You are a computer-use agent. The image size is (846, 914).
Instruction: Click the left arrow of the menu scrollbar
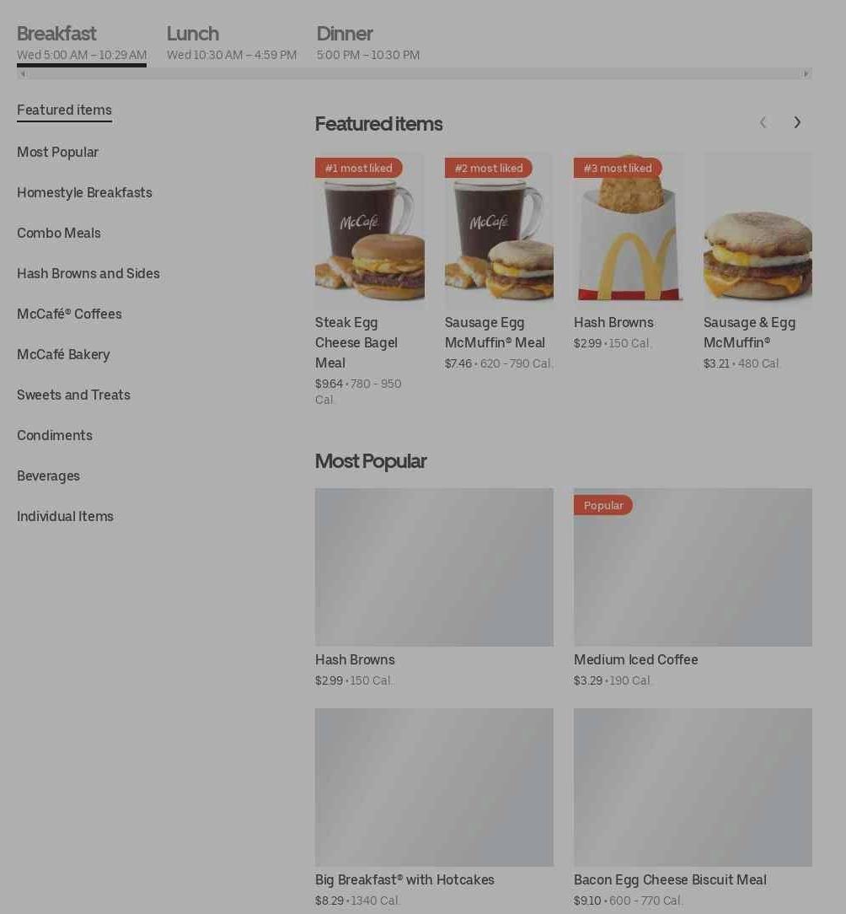22,73
